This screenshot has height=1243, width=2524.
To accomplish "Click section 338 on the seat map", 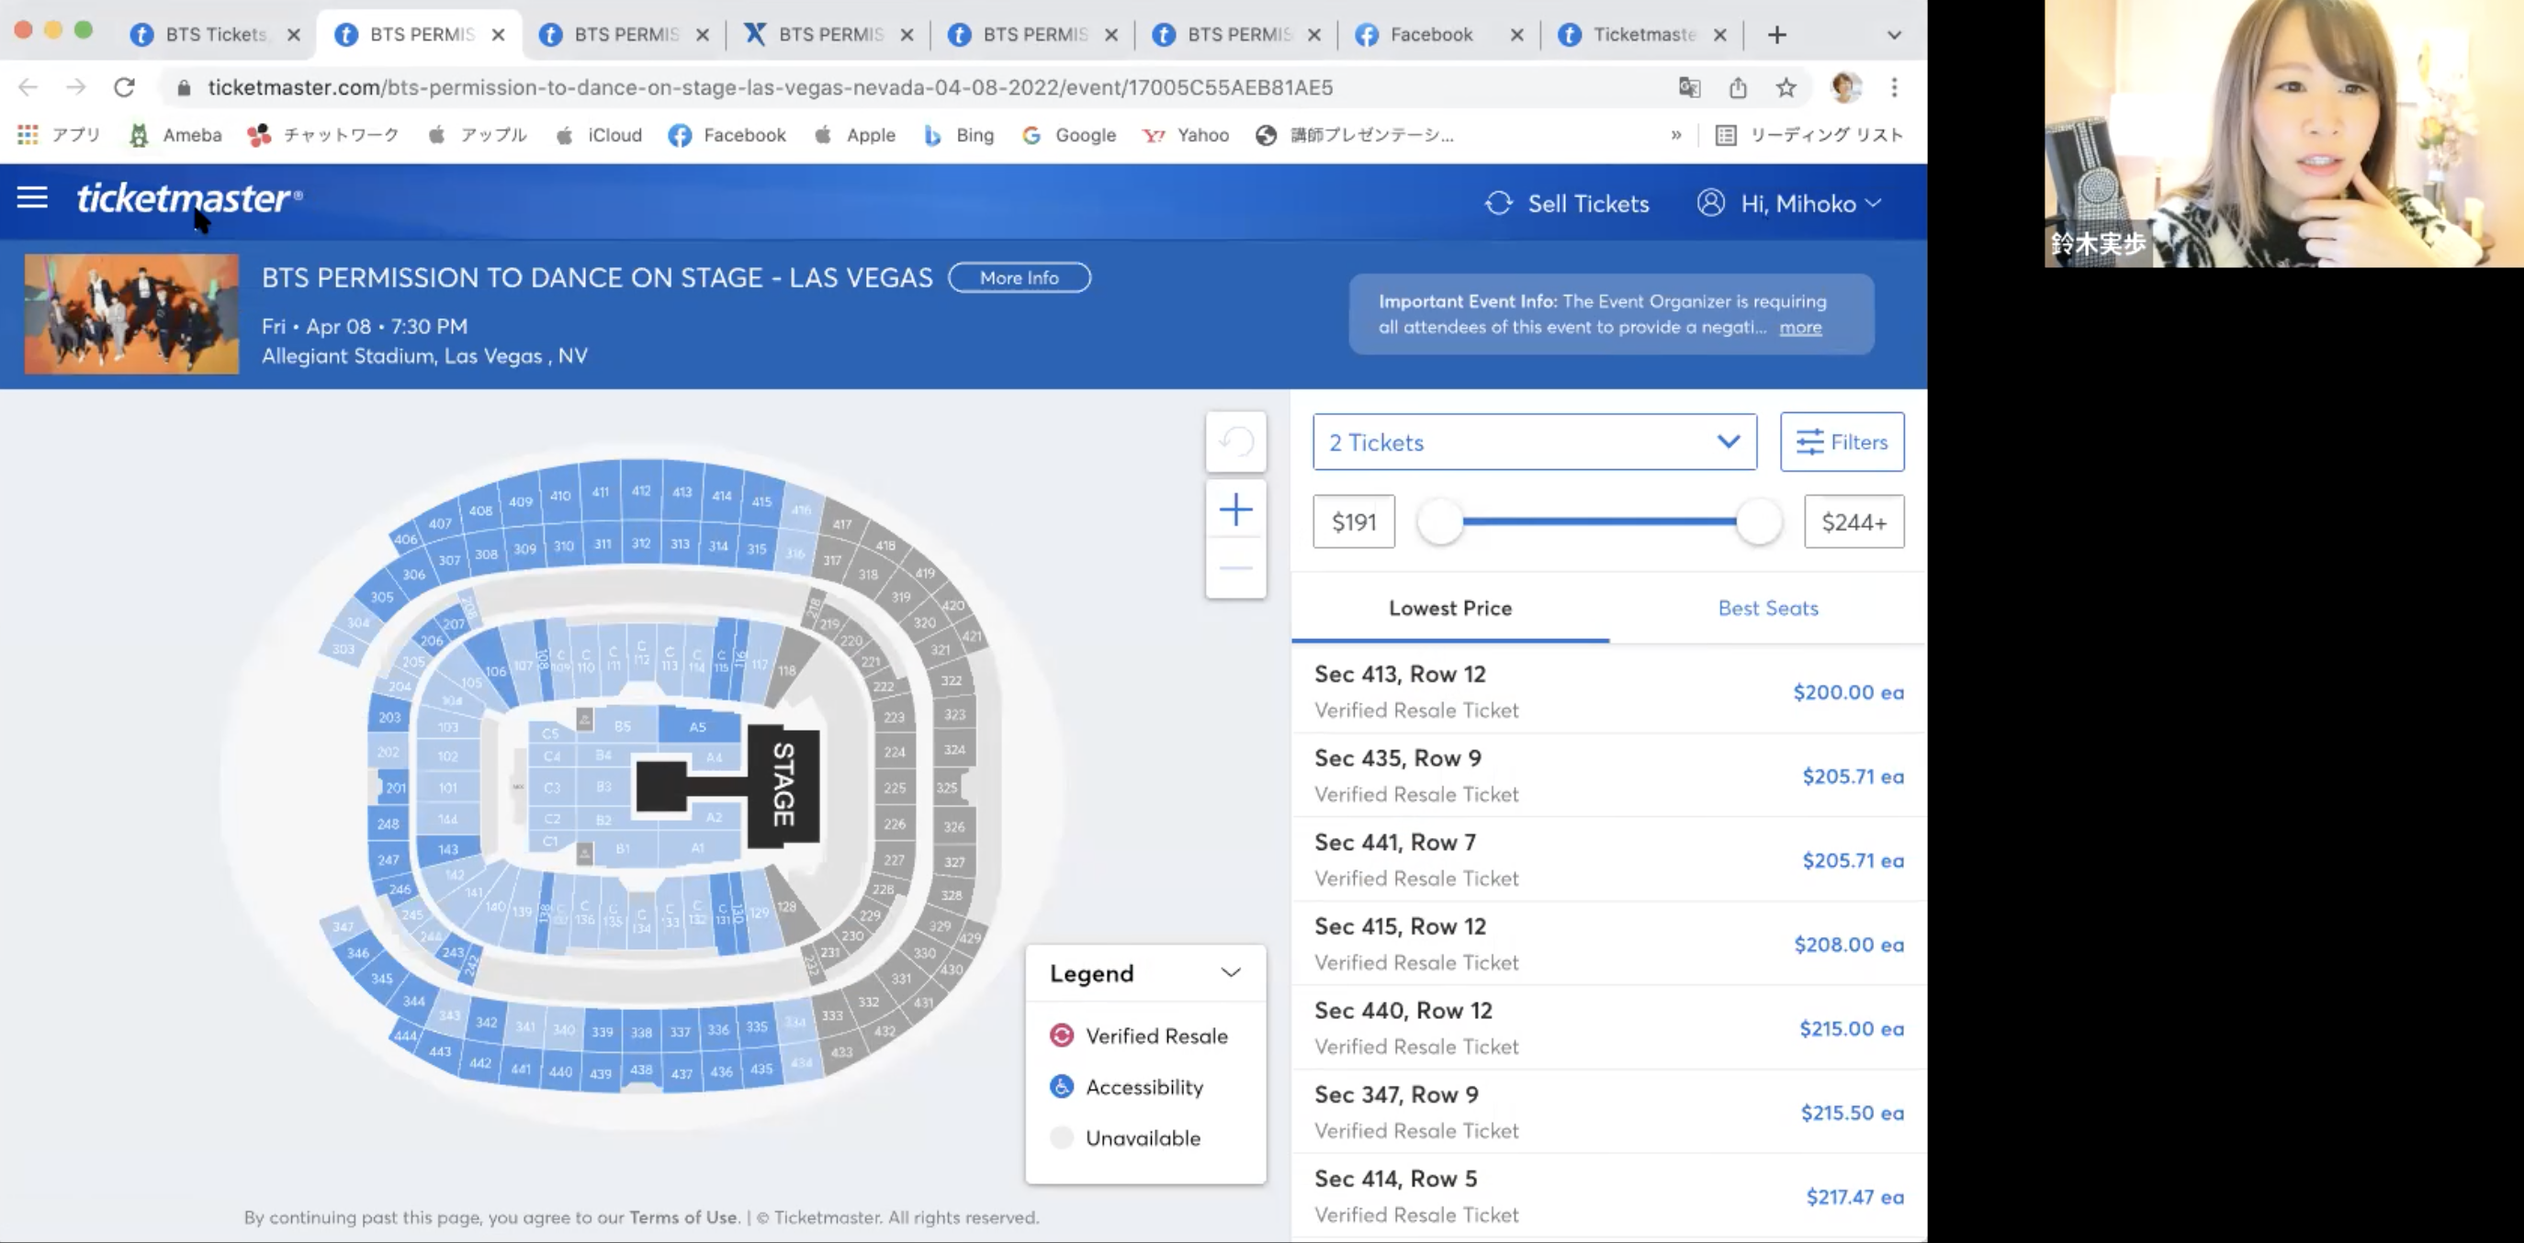I will click(641, 1033).
